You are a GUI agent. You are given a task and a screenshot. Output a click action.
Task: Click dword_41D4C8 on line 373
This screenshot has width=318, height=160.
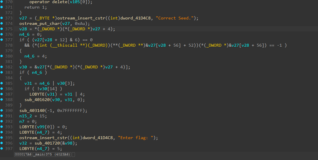(x=135, y=18)
